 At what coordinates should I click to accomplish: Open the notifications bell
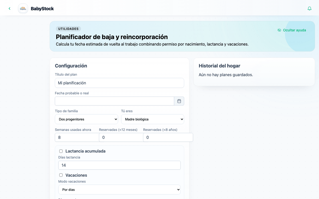[309, 8]
